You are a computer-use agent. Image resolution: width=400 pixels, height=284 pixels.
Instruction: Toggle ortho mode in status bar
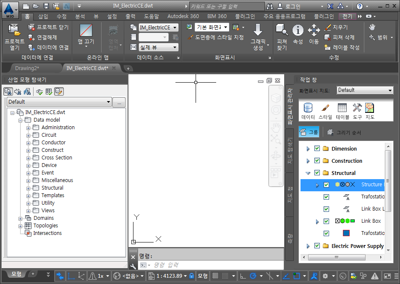point(243,276)
